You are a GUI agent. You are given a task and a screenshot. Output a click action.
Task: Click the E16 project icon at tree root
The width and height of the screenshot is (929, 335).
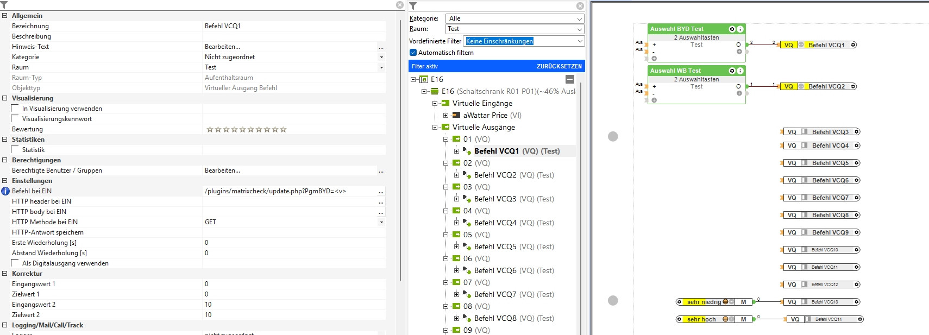424,79
